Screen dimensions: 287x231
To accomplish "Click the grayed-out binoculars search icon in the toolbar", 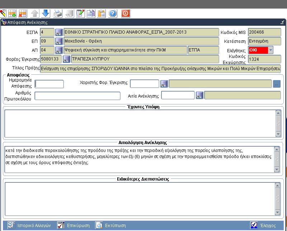I will (x=70, y=13).
